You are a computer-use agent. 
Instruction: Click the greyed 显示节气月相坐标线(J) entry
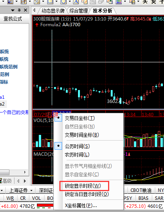[x=88, y=166]
